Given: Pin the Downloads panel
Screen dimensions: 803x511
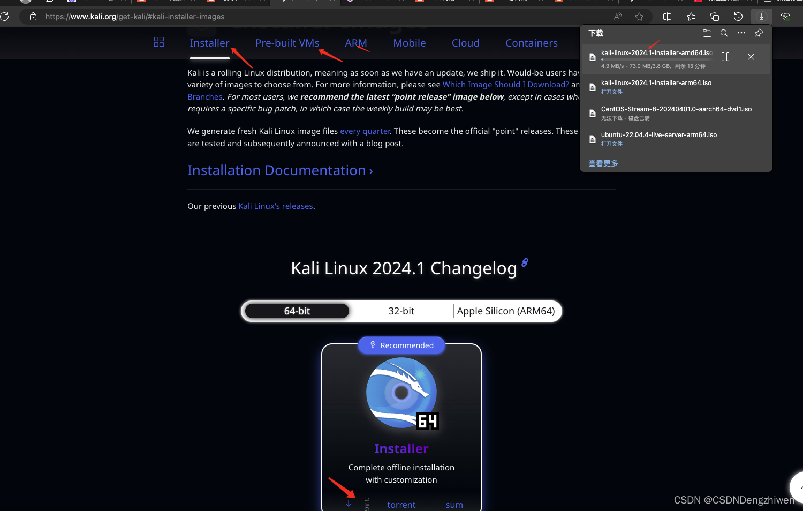Looking at the screenshot, I should pos(758,33).
